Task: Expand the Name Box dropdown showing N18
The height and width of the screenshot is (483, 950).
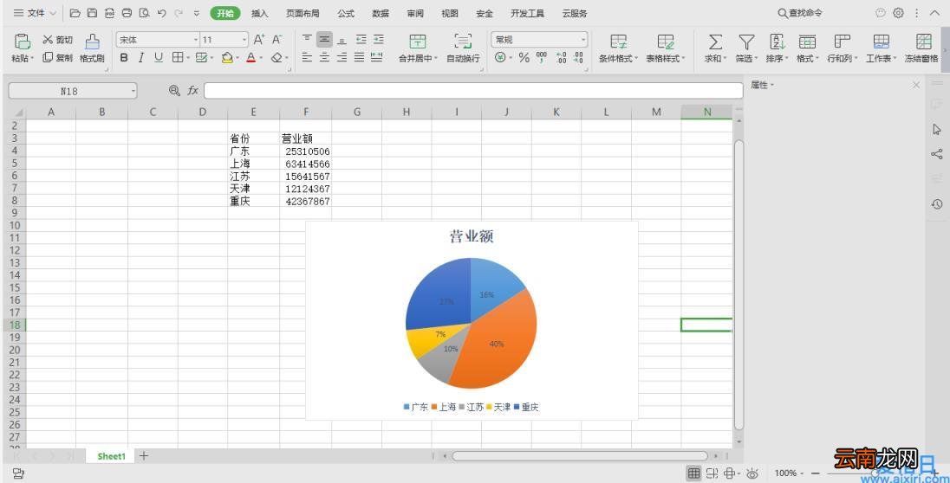Action: point(133,91)
